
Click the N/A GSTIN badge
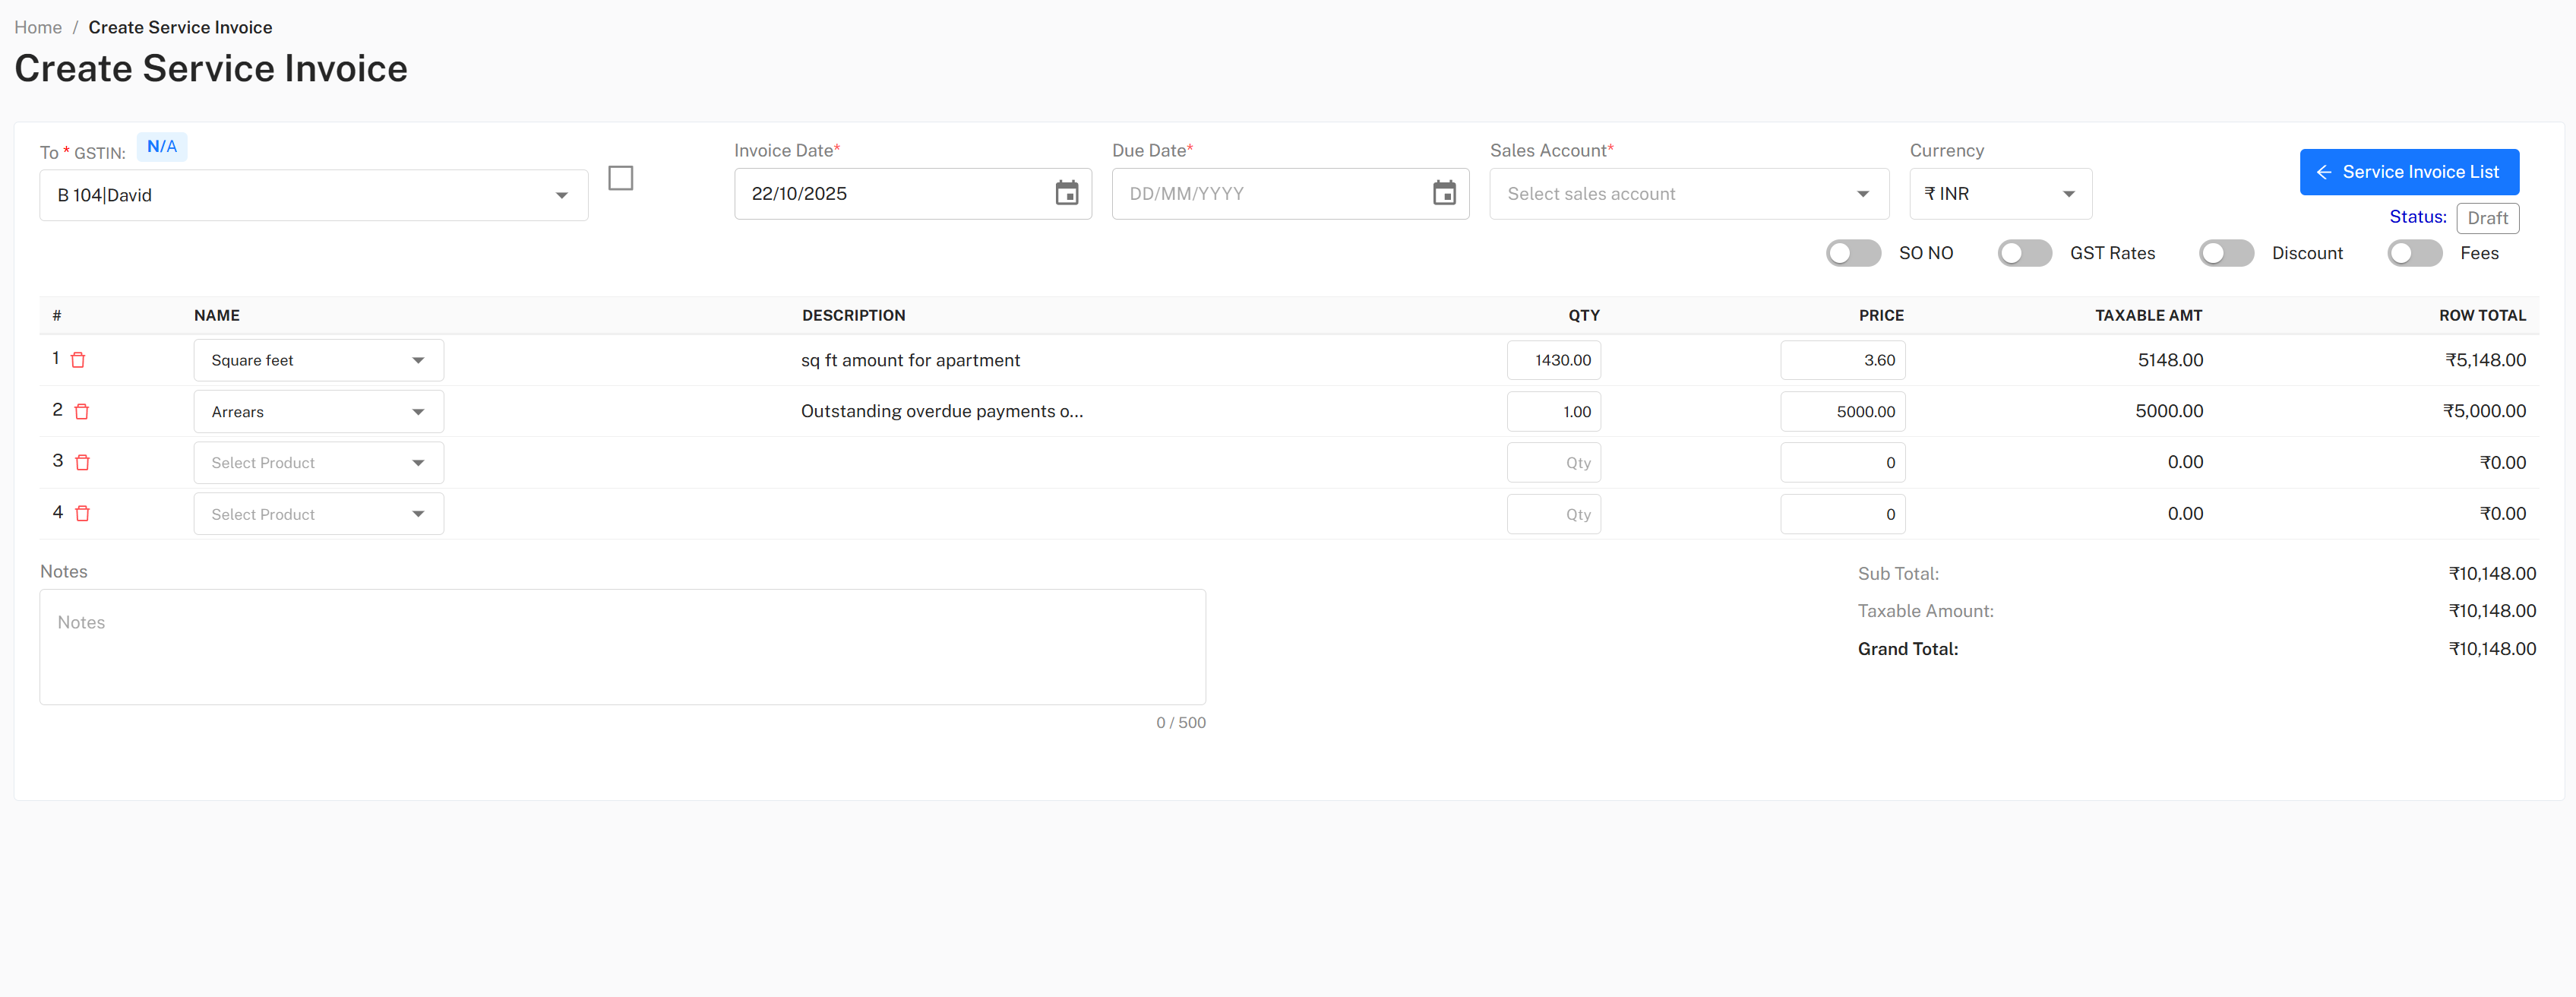click(162, 146)
